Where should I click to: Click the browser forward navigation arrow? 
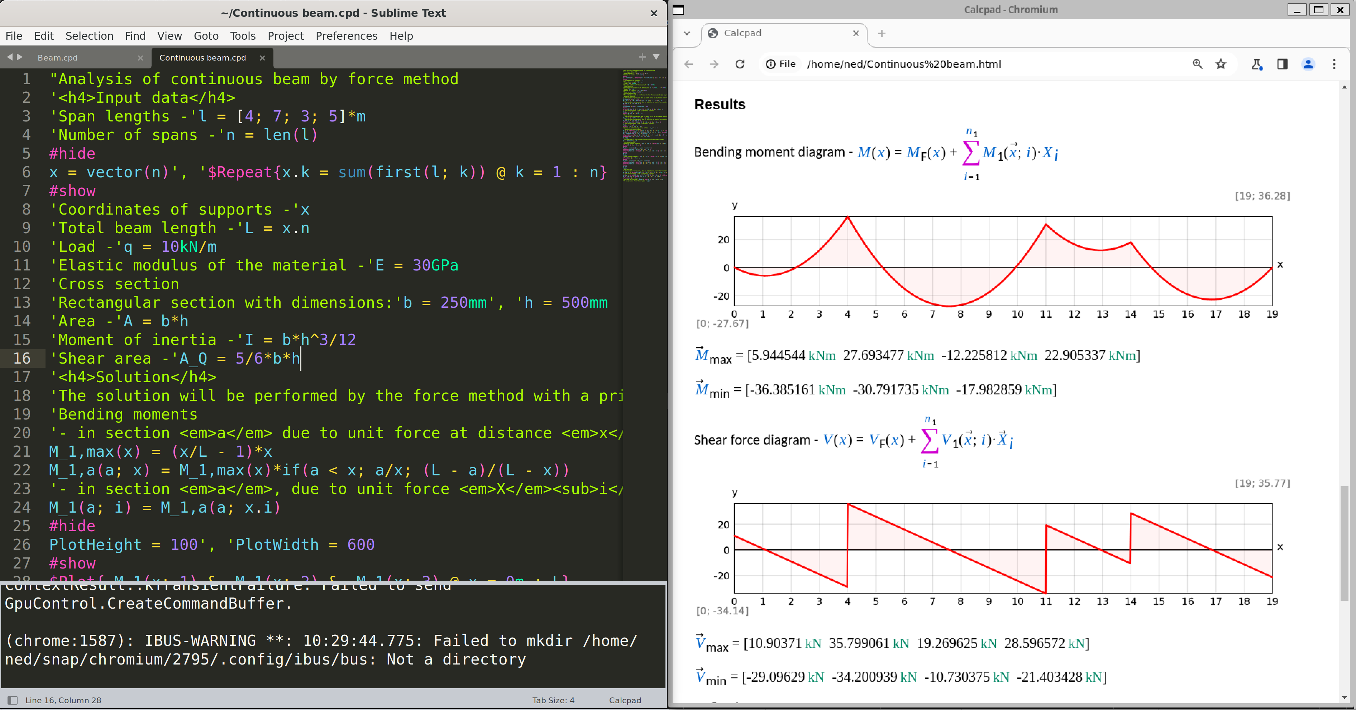click(714, 64)
